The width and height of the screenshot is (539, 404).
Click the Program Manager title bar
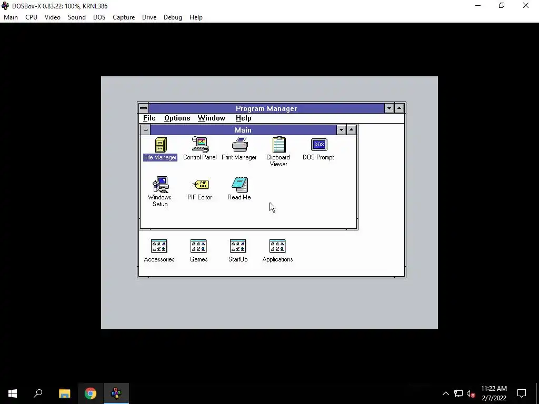click(x=266, y=108)
